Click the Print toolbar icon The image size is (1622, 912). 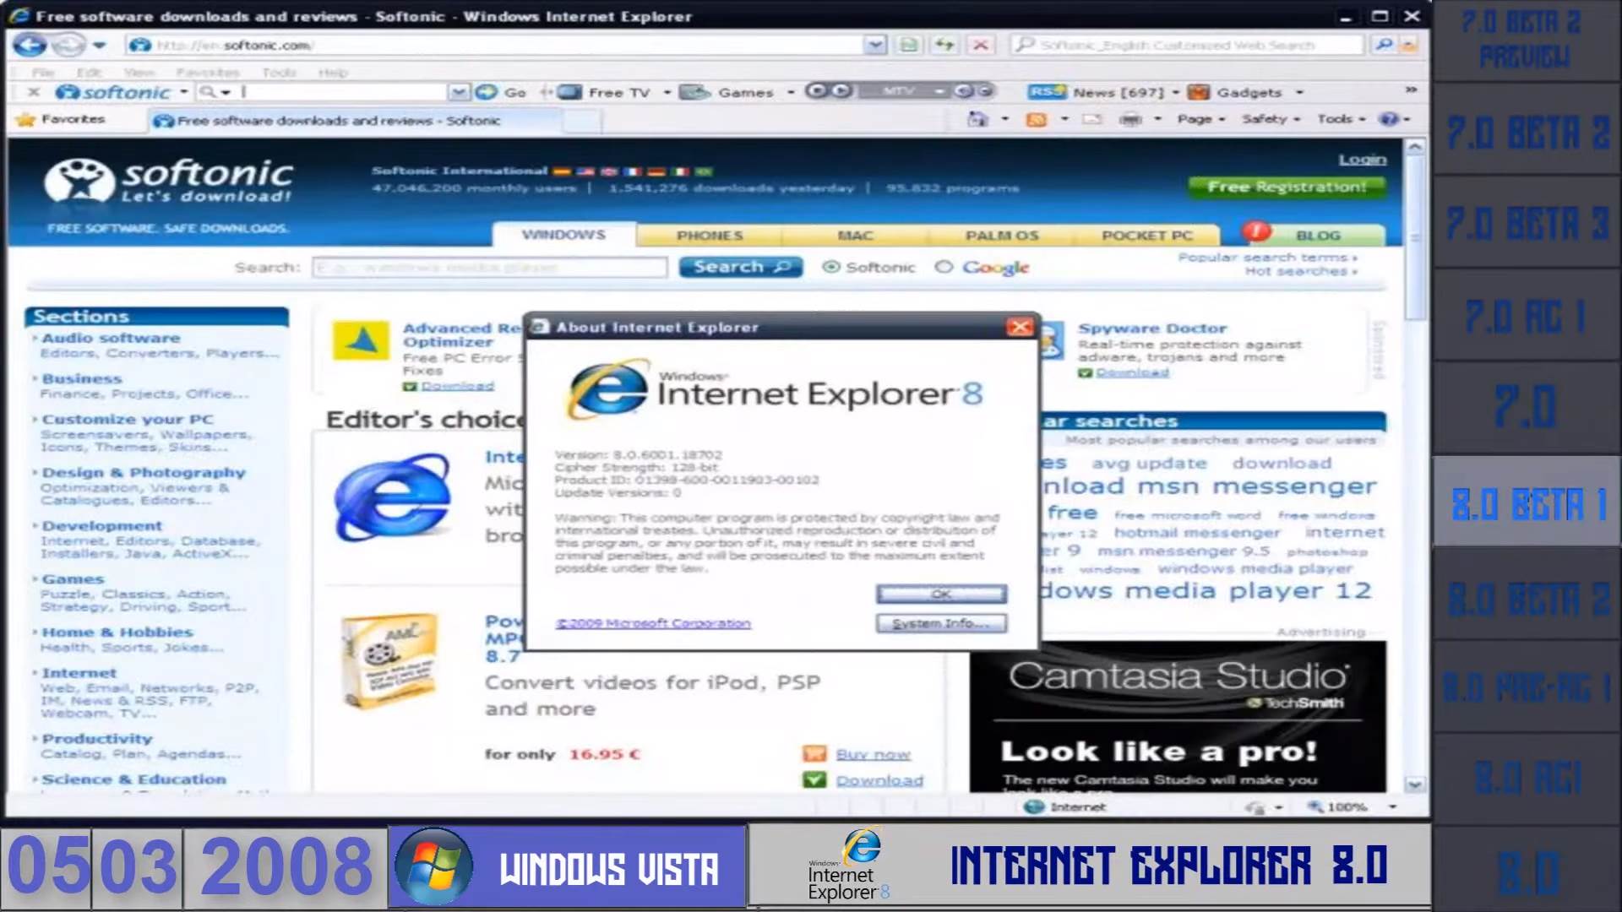pos(1129,120)
